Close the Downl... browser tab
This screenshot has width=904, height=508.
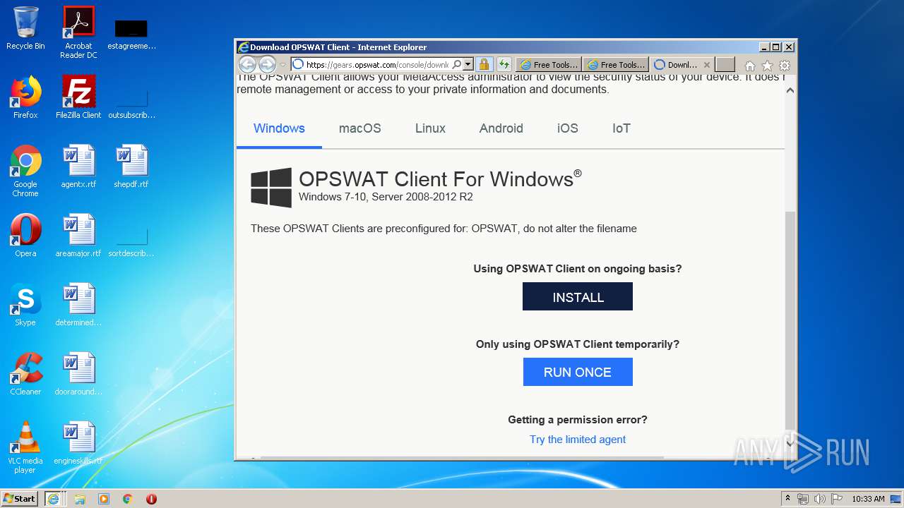(706, 65)
